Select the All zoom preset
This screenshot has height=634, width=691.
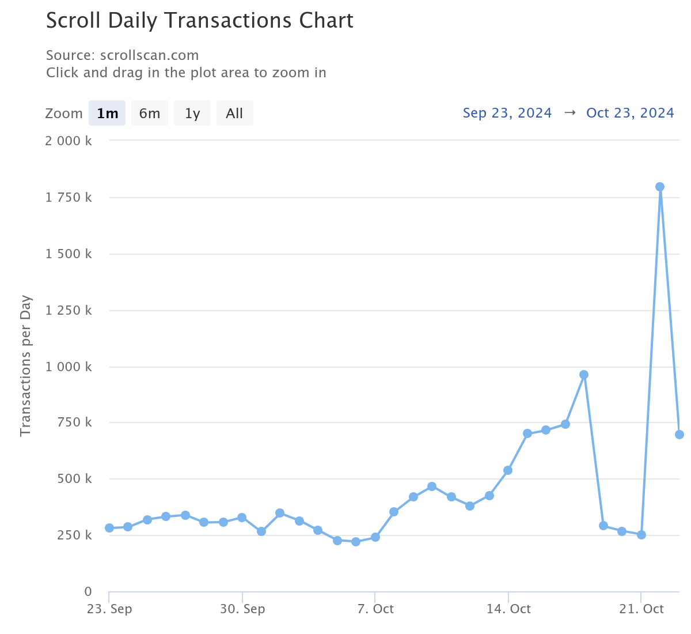click(x=234, y=113)
